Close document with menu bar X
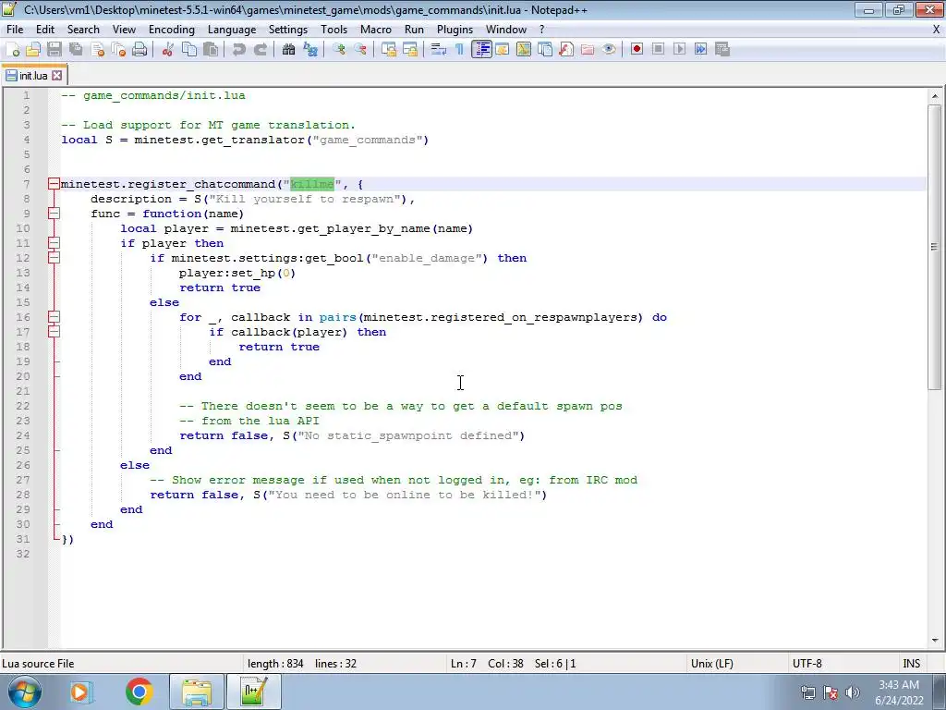 937,29
